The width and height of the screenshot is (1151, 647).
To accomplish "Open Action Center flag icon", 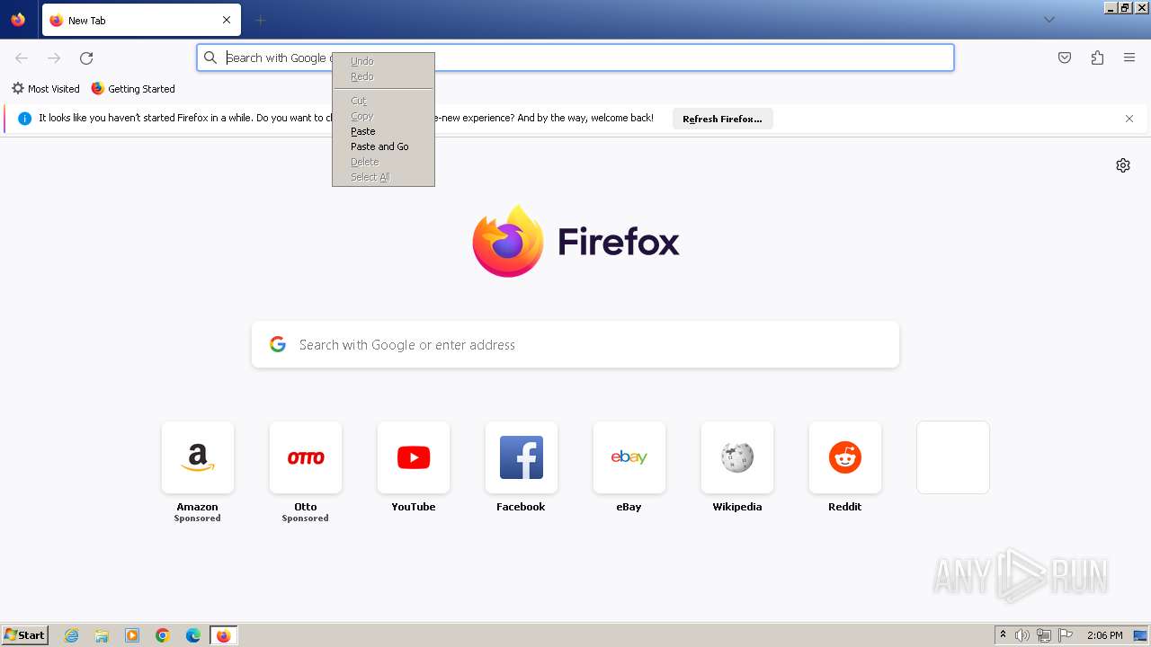I will 1066,635.
